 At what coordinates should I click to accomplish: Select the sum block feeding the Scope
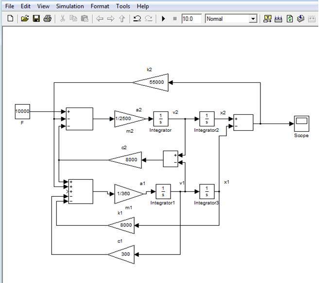click(x=243, y=123)
